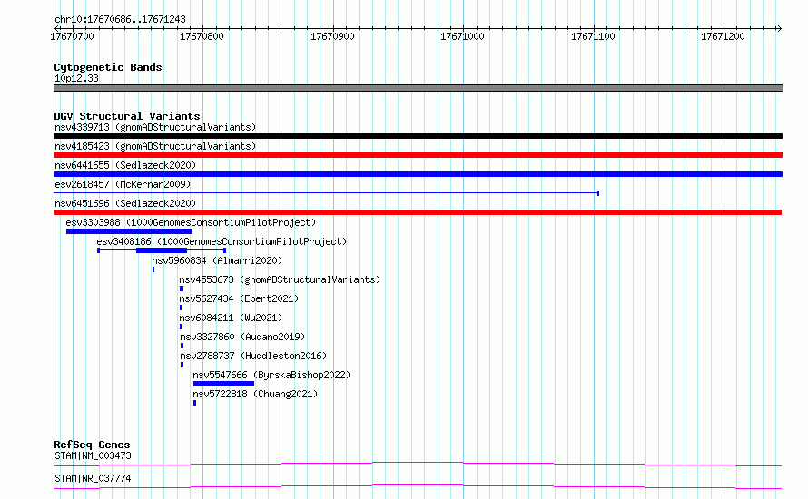Click the chr10:17670686..17671243 coordinates label

coord(120,19)
